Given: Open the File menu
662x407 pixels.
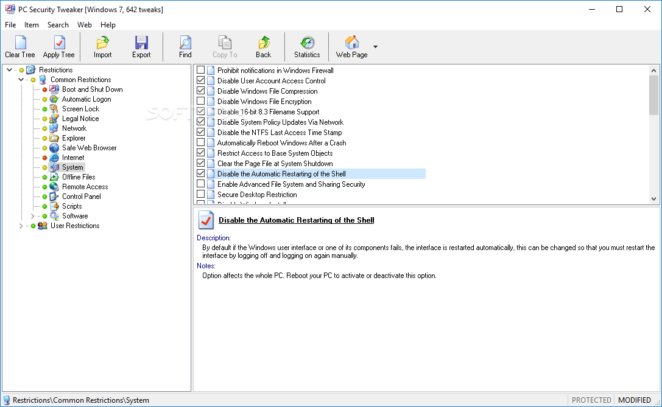Looking at the screenshot, I should pyautogui.click(x=10, y=25).
